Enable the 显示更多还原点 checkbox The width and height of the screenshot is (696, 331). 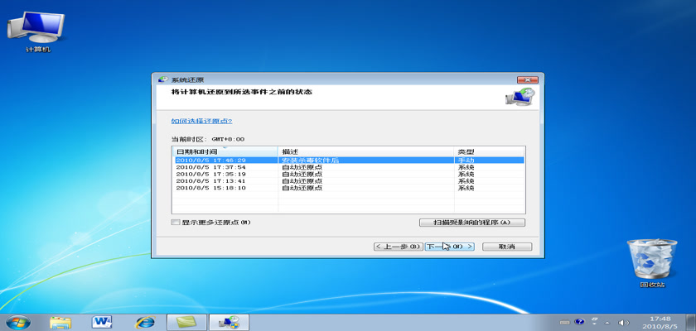(175, 223)
